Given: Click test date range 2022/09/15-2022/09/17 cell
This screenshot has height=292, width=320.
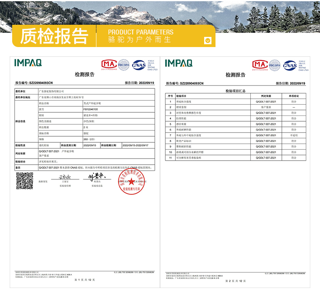Looking at the screenshot, I should [x=138, y=145].
